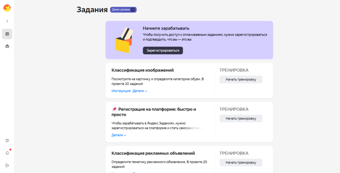Expand the sidebar with the chevron arrow
The height and width of the screenshot is (173, 340).
(7, 21)
